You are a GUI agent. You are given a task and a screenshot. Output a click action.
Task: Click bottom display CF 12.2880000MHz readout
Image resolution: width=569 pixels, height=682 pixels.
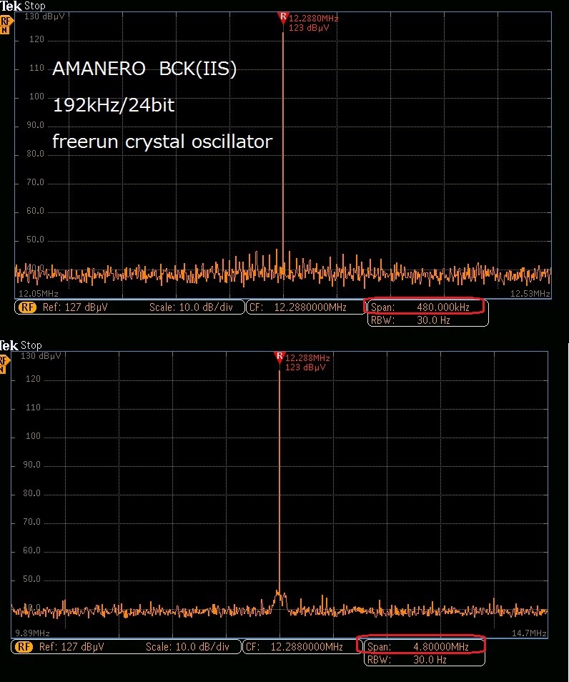pos(295,647)
